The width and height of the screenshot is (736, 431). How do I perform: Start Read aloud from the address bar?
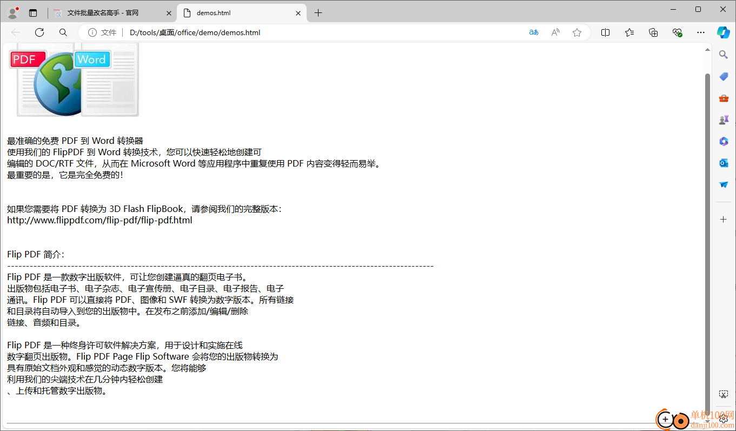click(x=555, y=32)
